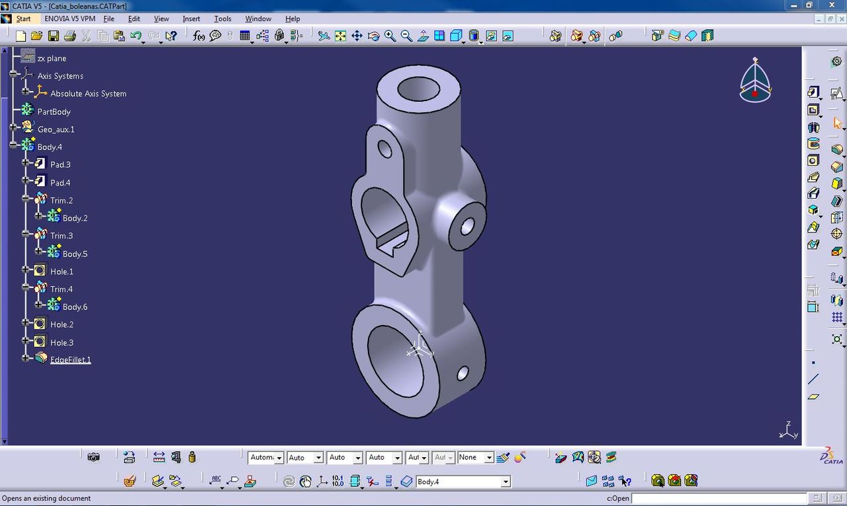Click the Swap Visible Space icon
The height and width of the screenshot is (506, 847).
tap(508, 36)
